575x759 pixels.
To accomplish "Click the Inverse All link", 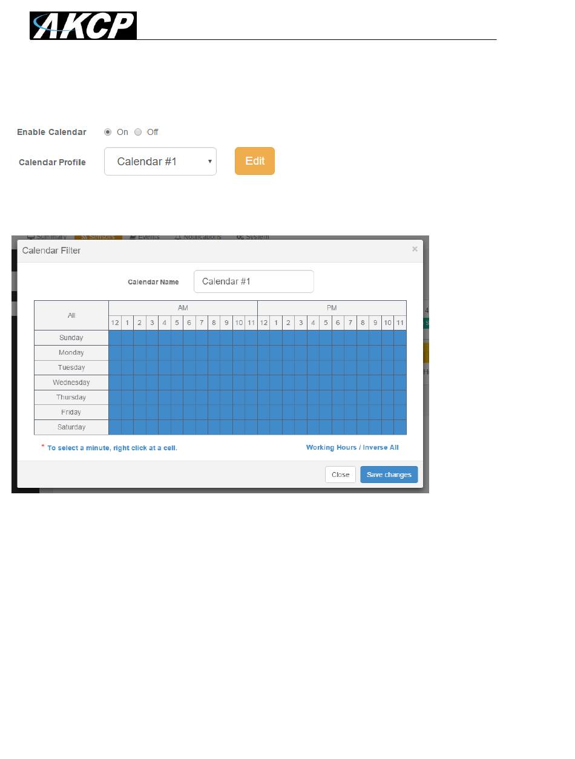I will click(381, 448).
